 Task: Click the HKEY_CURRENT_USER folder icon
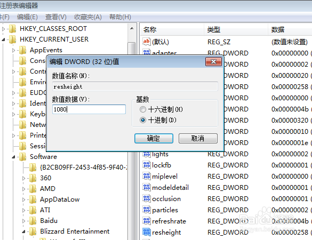click(x=13, y=39)
